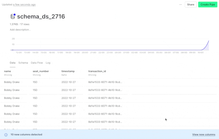Click the timestamp column header
219x139 pixels.
click(x=68, y=71)
